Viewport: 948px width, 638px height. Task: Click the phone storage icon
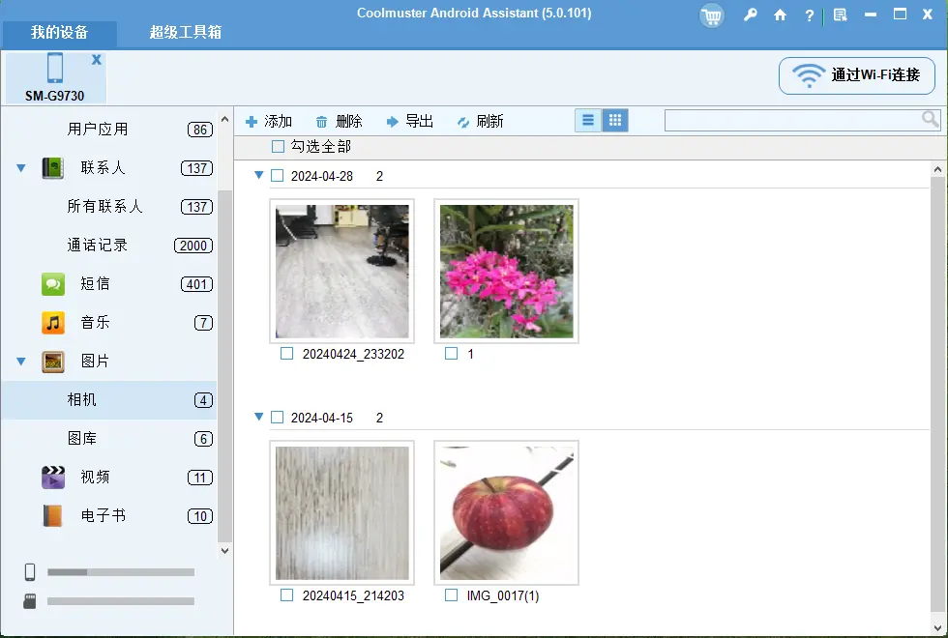point(30,571)
